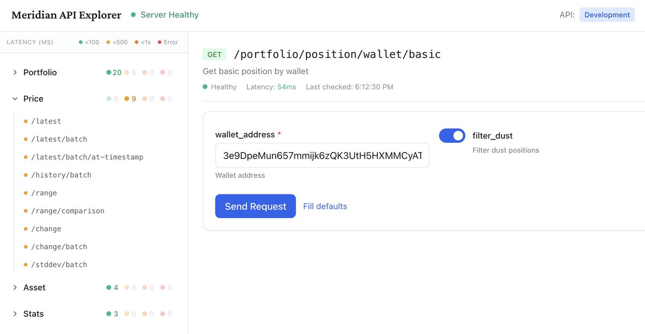Click the Get basic position by wallet description
The width and height of the screenshot is (645, 334).
[x=255, y=71]
